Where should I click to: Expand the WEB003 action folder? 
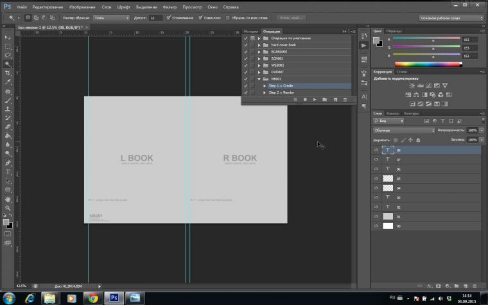(x=259, y=65)
